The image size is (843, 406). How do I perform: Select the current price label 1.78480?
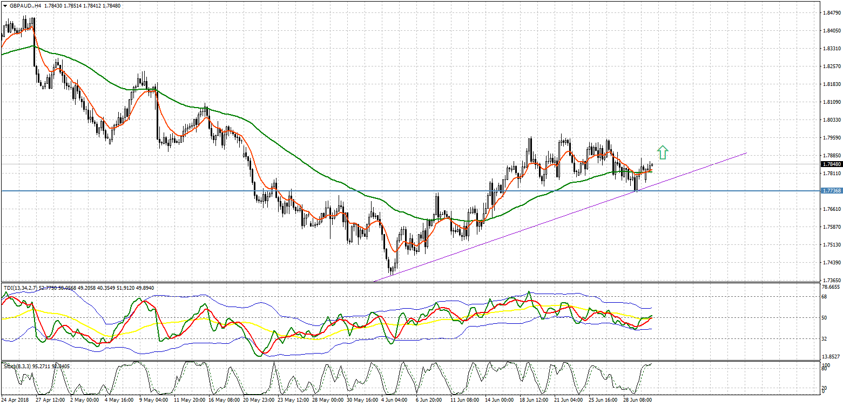(830, 164)
